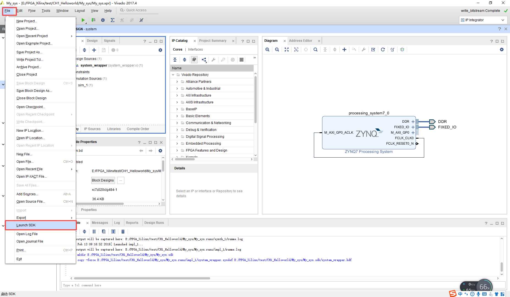Open the IP Catalog wrench settings icon
Viewport: 510px width, 297px height.
click(x=213, y=60)
